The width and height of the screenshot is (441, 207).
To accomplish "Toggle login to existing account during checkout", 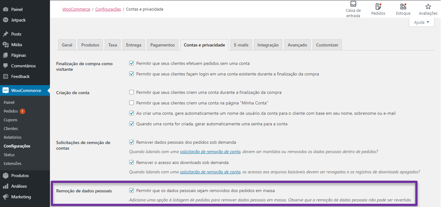I will click(131, 74).
